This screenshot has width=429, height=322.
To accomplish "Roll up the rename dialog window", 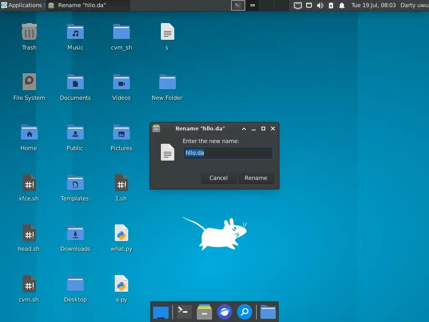I will pyautogui.click(x=244, y=129).
